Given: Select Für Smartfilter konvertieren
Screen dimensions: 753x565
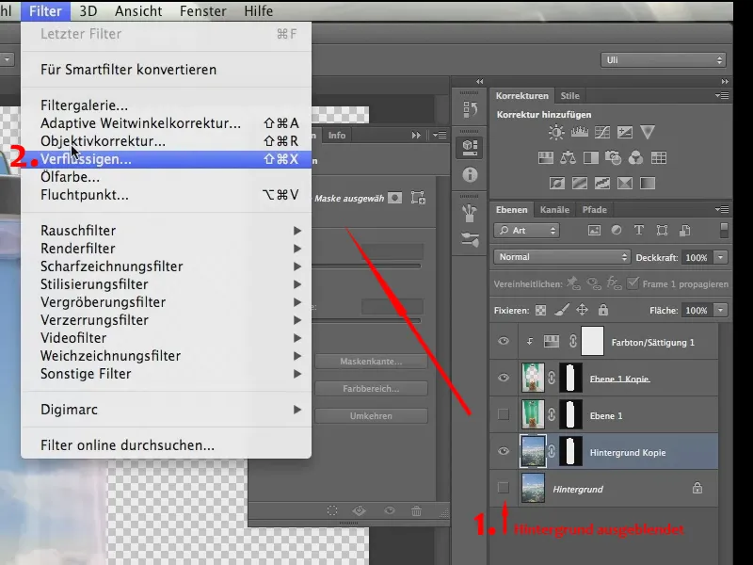Looking at the screenshot, I should [167, 70].
